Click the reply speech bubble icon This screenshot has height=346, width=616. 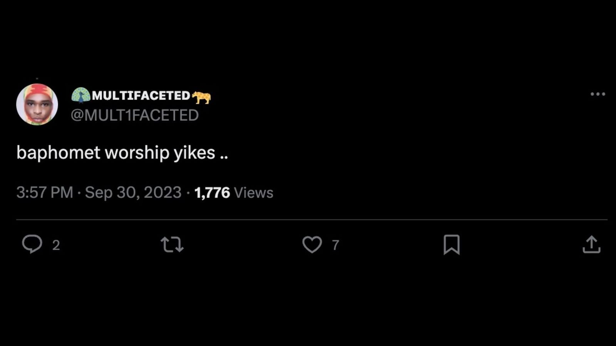point(32,244)
